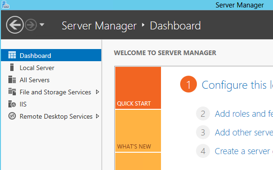This screenshot has width=273, height=170.
Task: Click the Remote Desktop Services icon
Action: (12, 116)
